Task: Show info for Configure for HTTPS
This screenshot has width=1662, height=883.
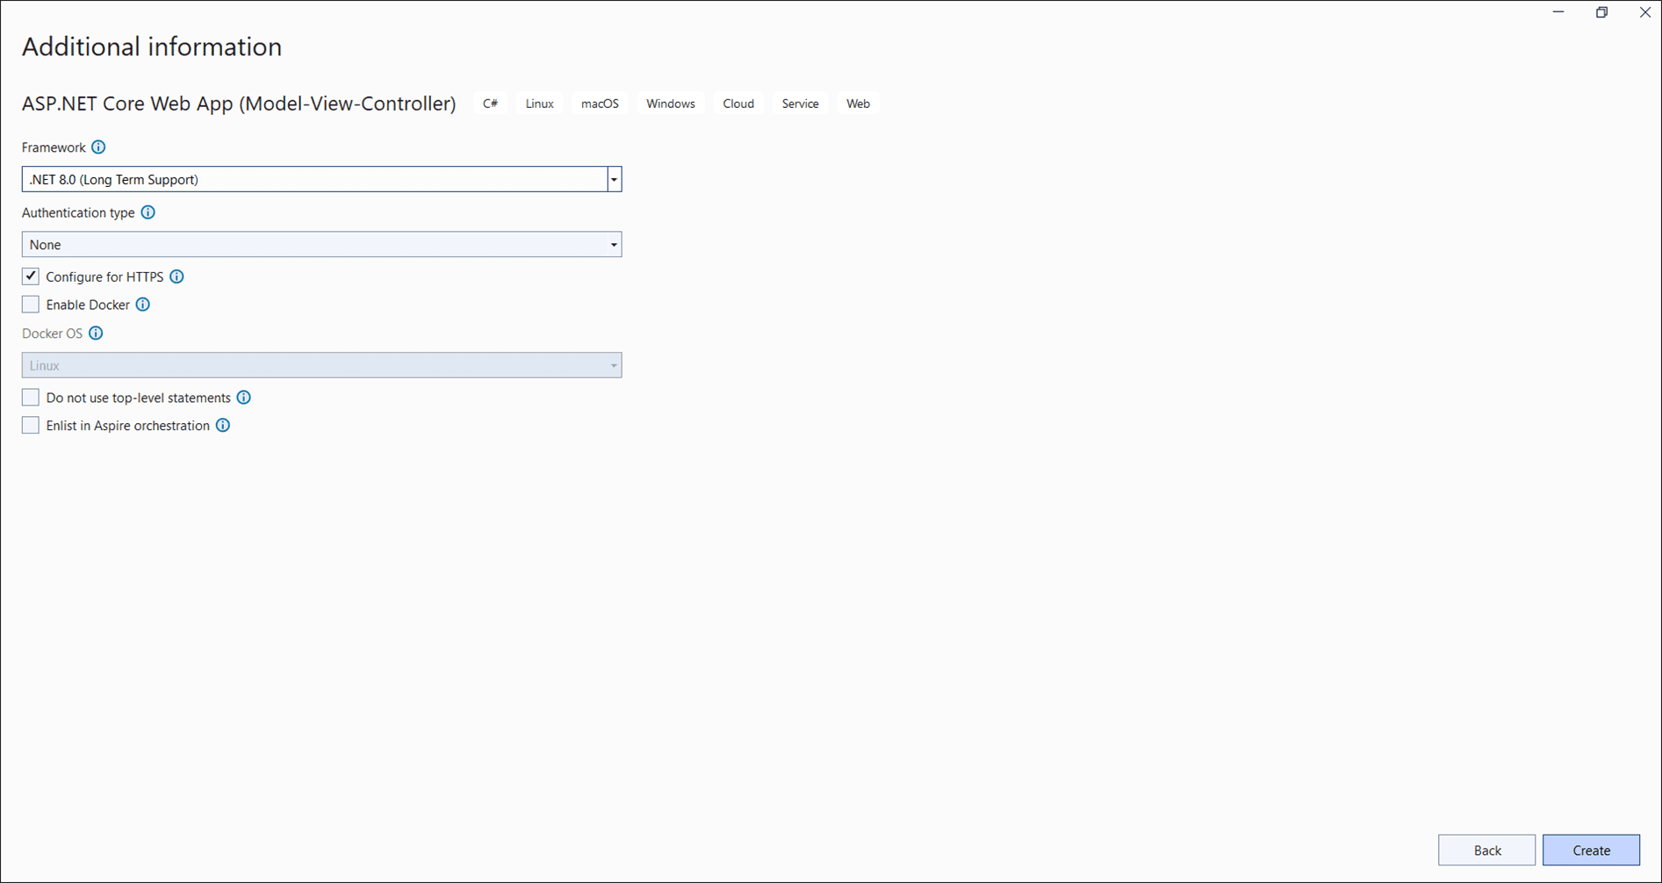Action: 176,276
